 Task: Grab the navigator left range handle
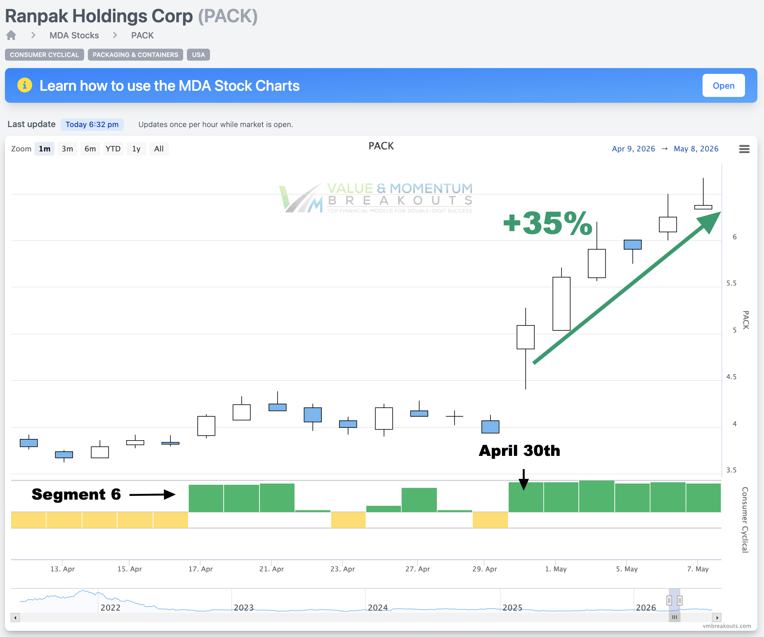pyautogui.click(x=669, y=600)
